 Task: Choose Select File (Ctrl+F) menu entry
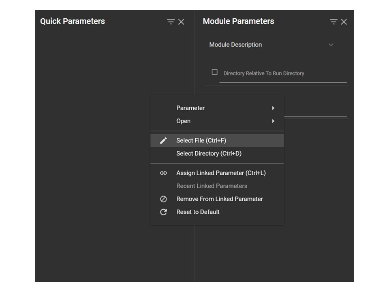(x=217, y=141)
